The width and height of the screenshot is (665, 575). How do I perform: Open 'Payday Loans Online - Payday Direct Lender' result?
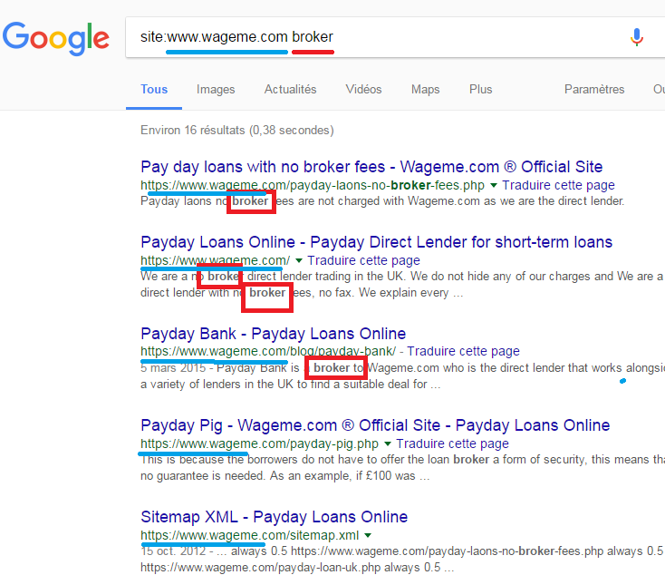(377, 242)
